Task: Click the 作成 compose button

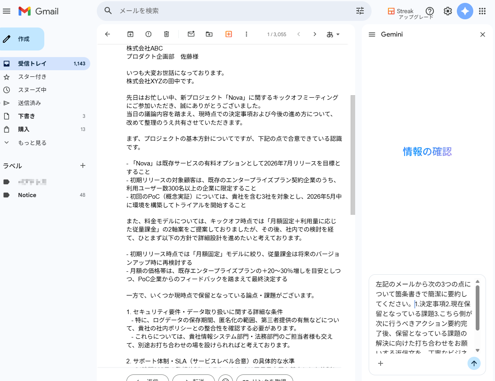Action: [x=22, y=39]
